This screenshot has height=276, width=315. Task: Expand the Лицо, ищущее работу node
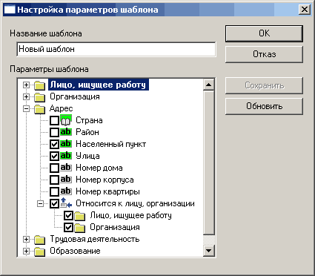tap(26, 85)
